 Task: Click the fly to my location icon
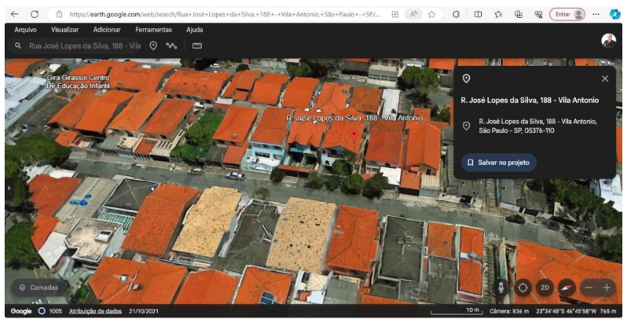click(523, 287)
